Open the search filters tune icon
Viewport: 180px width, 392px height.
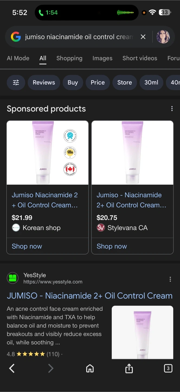coord(16,82)
